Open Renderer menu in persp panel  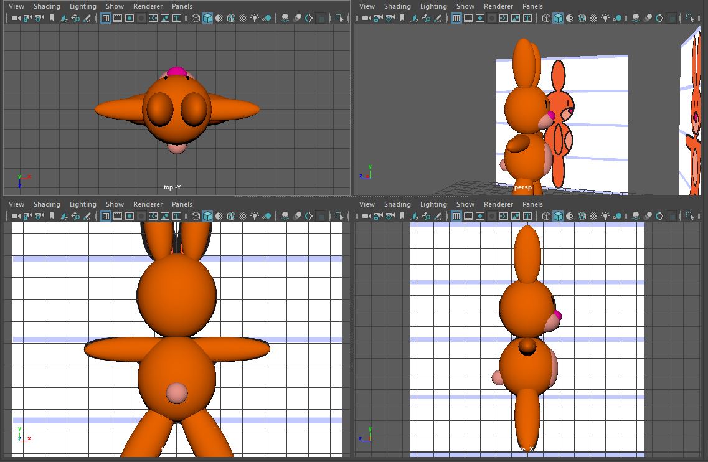coord(498,6)
